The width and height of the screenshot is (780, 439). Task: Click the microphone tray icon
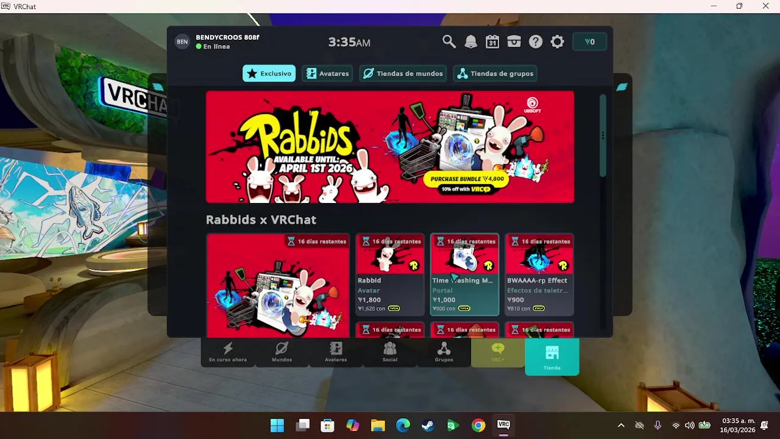658,426
